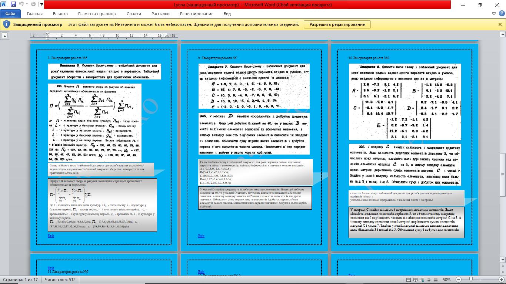Expand the Undo history dropdown arrow
Viewport: 506px width, 284px height.
pyautogui.click(x=27, y=5)
